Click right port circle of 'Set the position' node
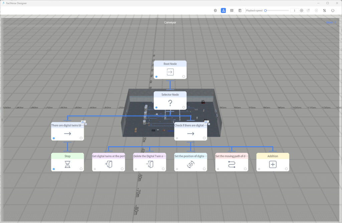The height and width of the screenshot is (223, 342). tap(204, 169)
